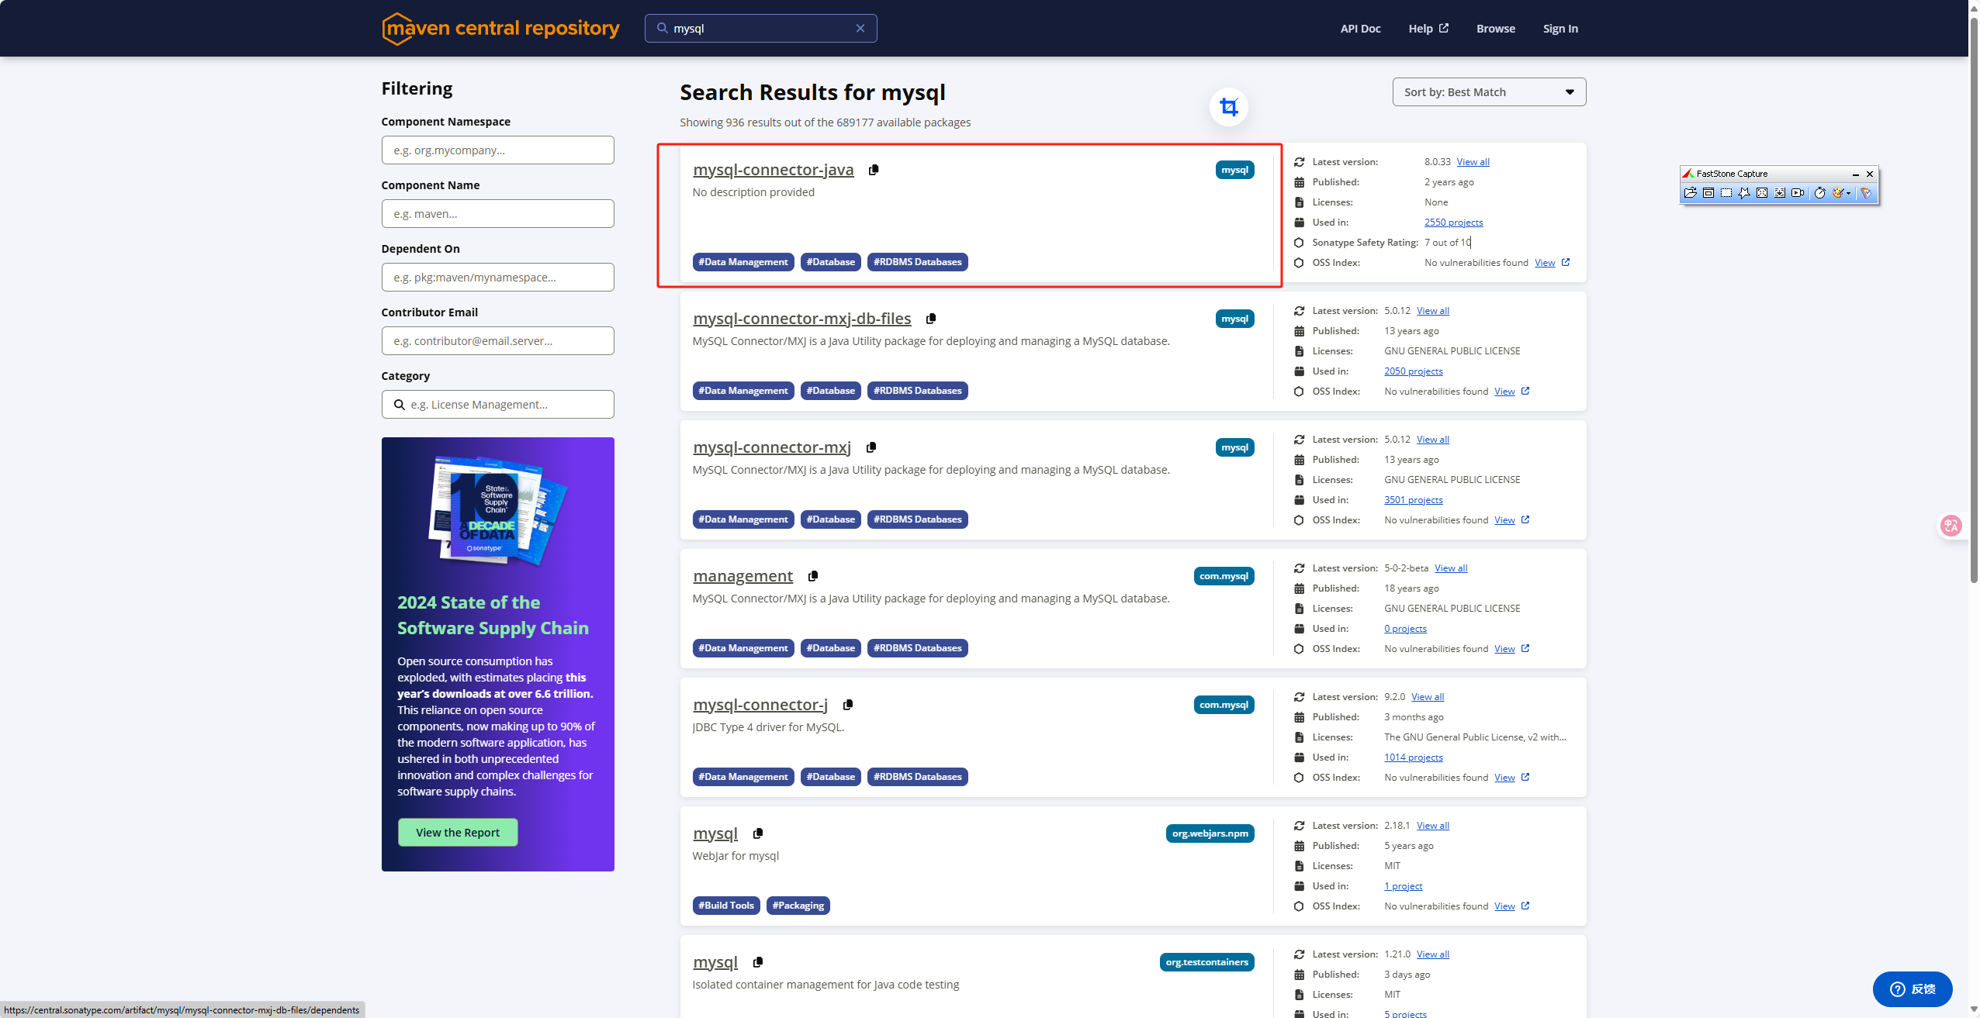1980x1018 pixels.
Task: Click View all versions for mysql-connector-j
Action: click(1426, 696)
